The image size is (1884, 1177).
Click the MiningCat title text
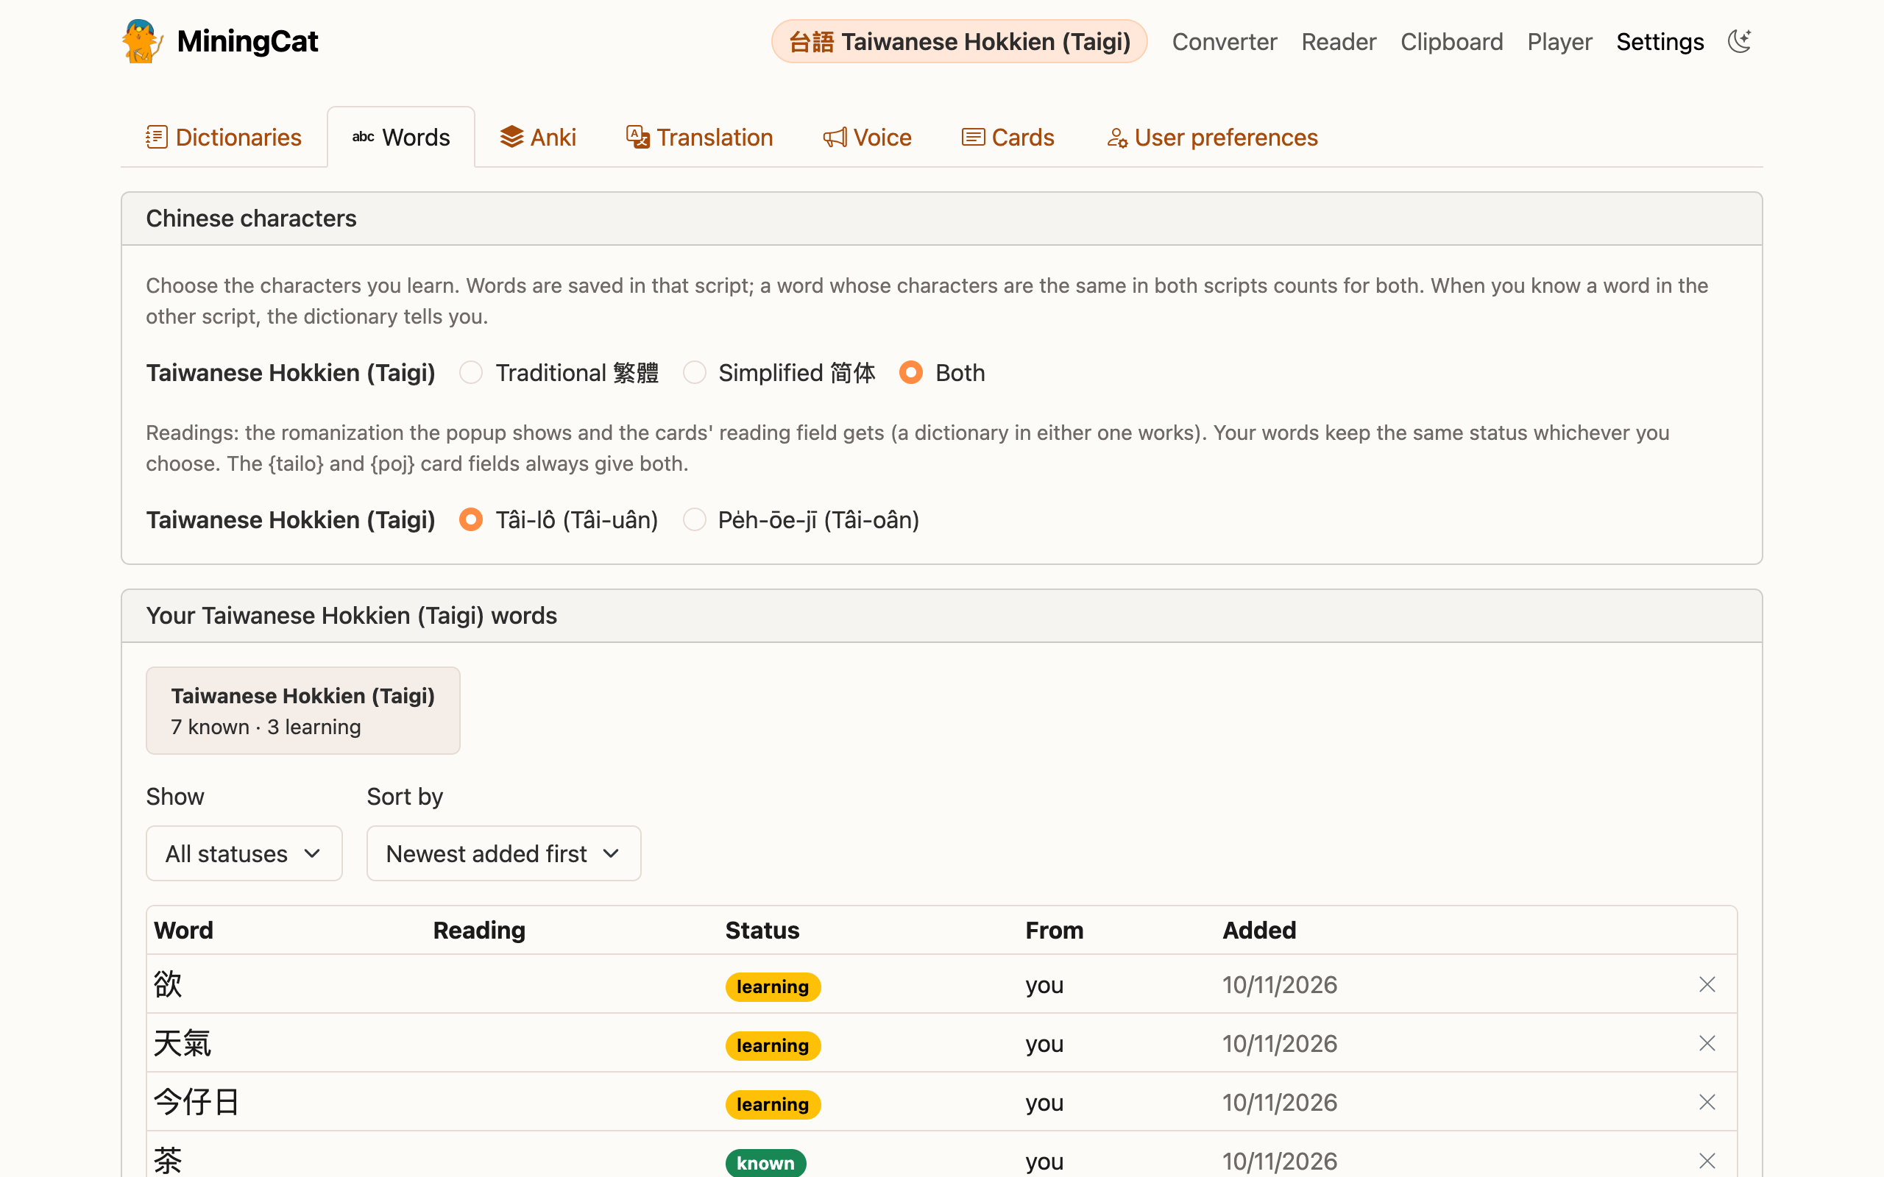click(x=247, y=41)
